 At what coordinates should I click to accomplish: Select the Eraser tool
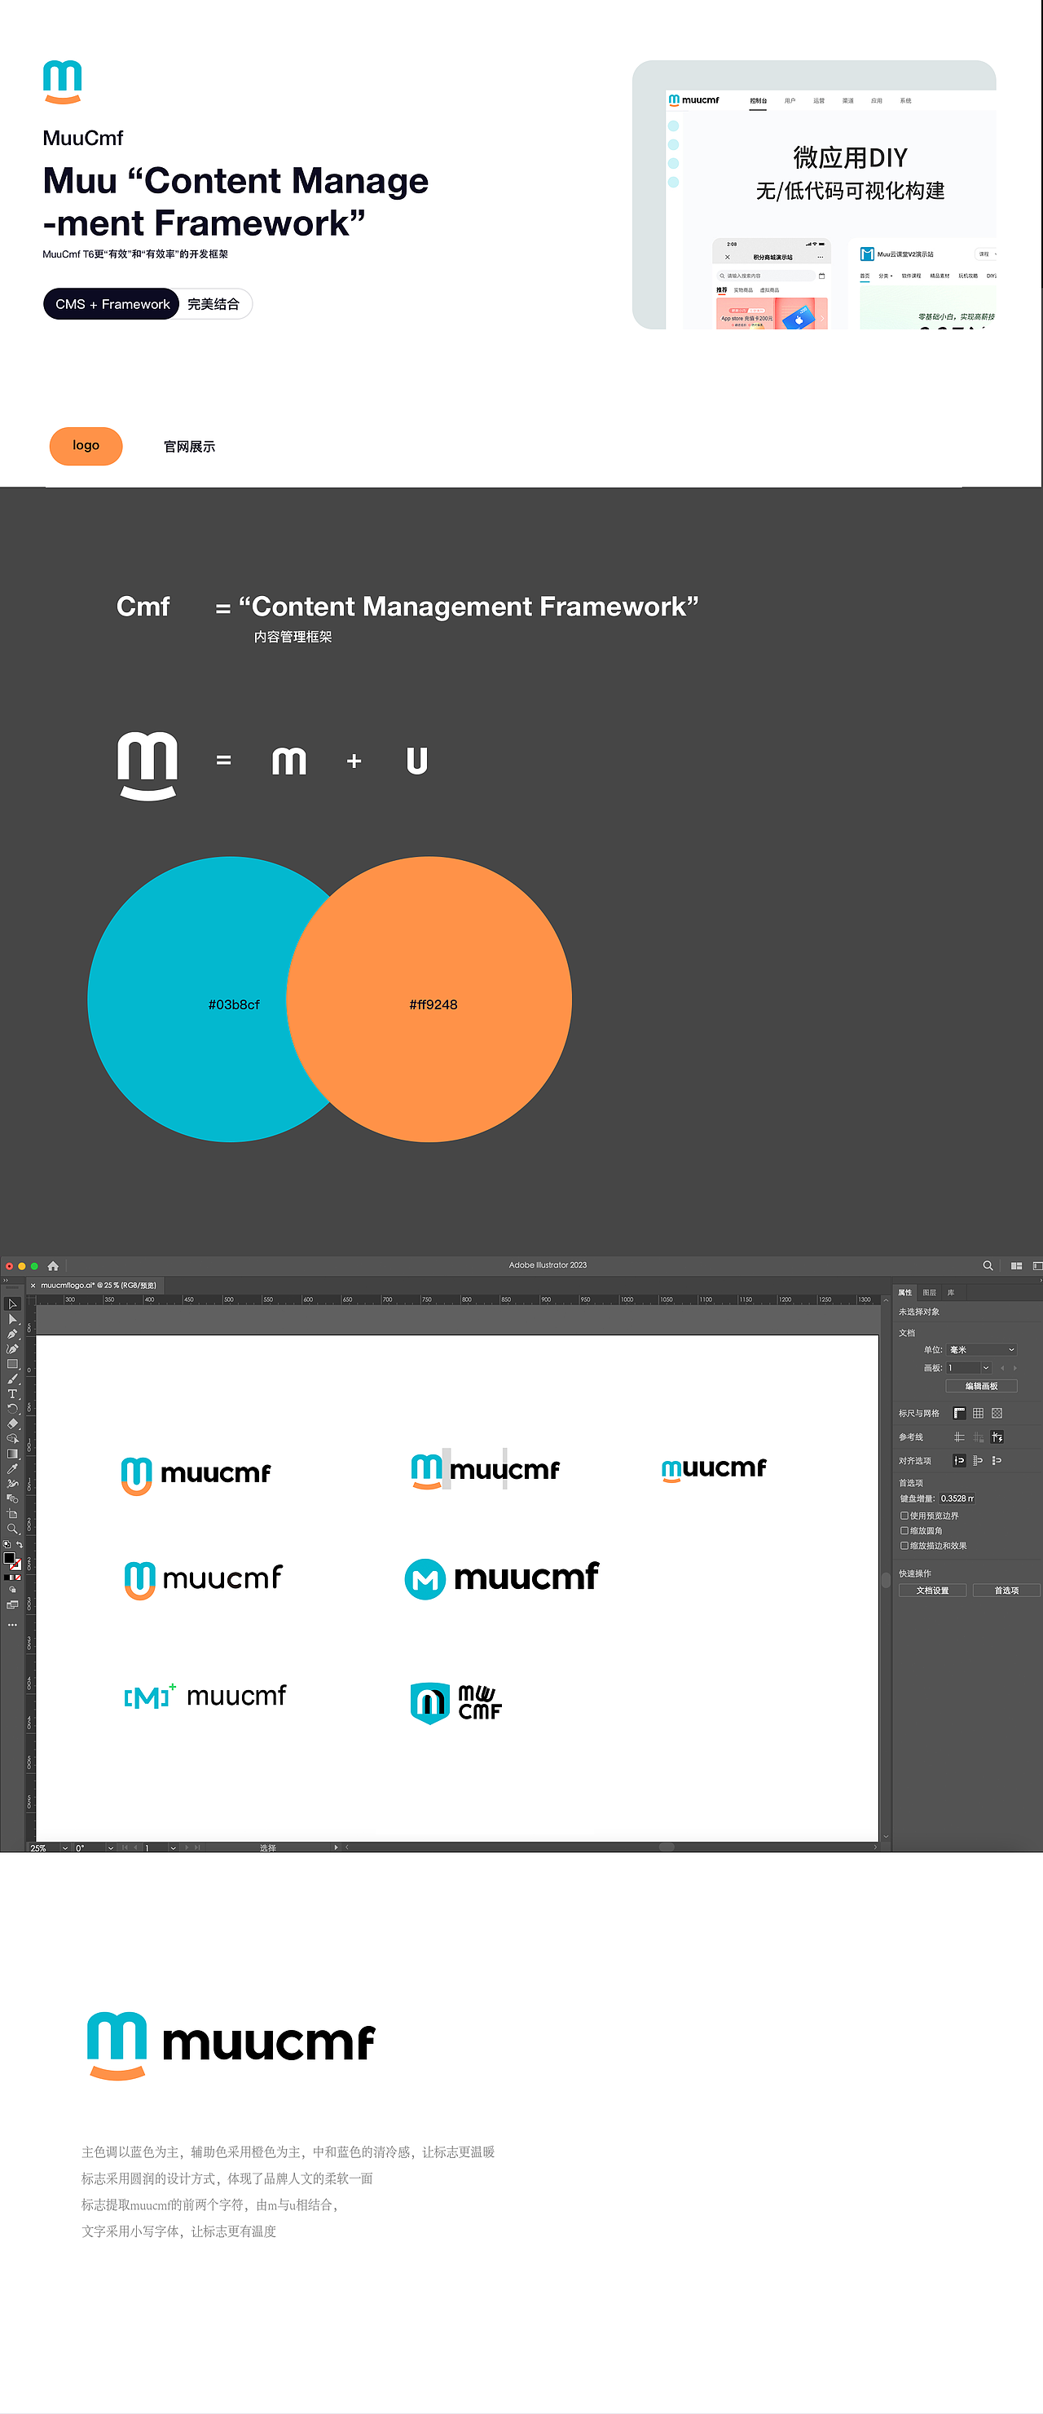tap(12, 1423)
